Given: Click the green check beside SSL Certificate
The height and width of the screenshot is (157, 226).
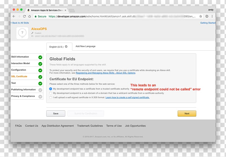Looking at the screenshot, I should 40,77.
